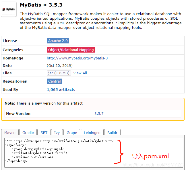Open the Apache 2.0 license badge
Screen dimensions: 186x170
coord(58,41)
